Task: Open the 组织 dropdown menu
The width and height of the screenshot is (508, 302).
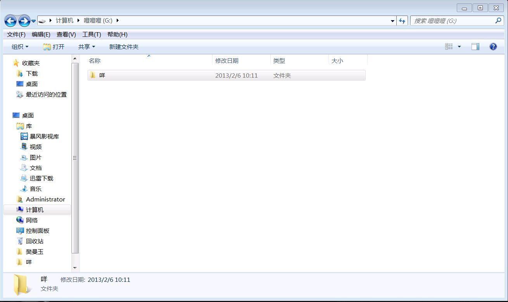Action: tap(20, 47)
